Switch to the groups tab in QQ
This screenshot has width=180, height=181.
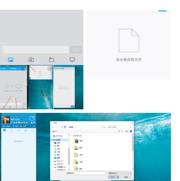click(x=26, y=130)
